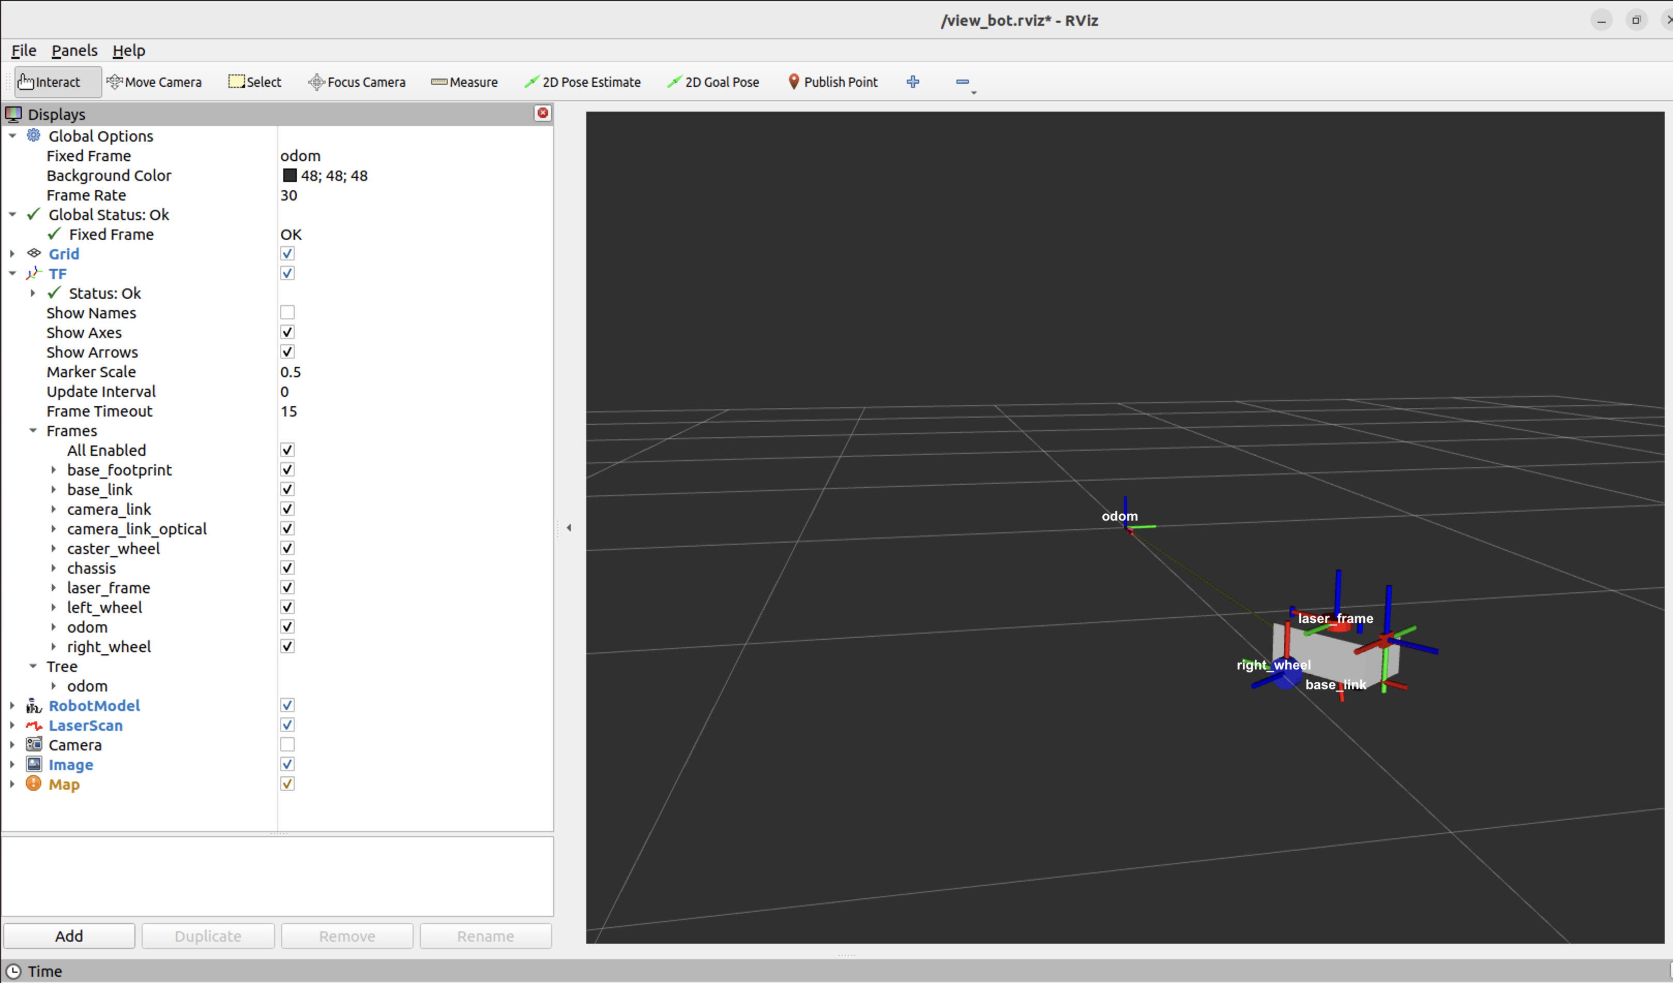The width and height of the screenshot is (1673, 983).
Task: Close the Displays panel with red X
Action: coord(542,113)
